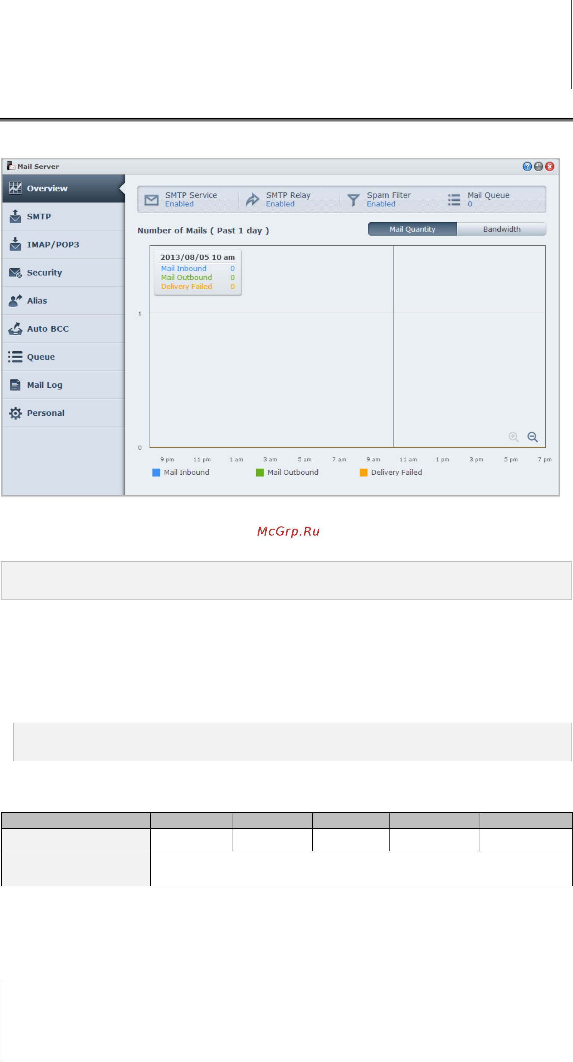
Task: Click the SMTP Relay Enabled status
Action: click(280, 204)
